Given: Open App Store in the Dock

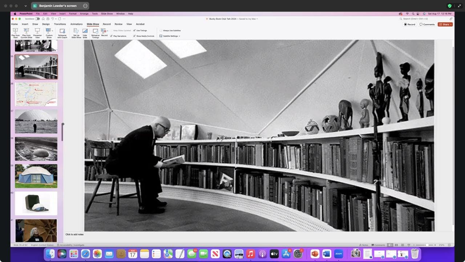Looking at the screenshot, I should coord(286,254).
